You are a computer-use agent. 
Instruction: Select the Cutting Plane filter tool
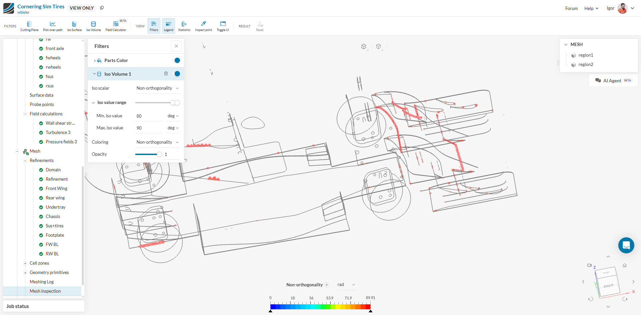click(x=29, y=26)
